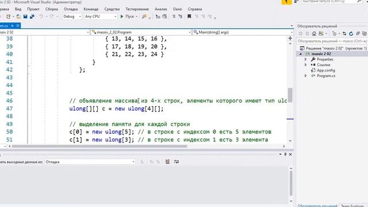This screenshot has height=207, width=368.
Task: Click the clear all output icon
Action: (167, 162)
